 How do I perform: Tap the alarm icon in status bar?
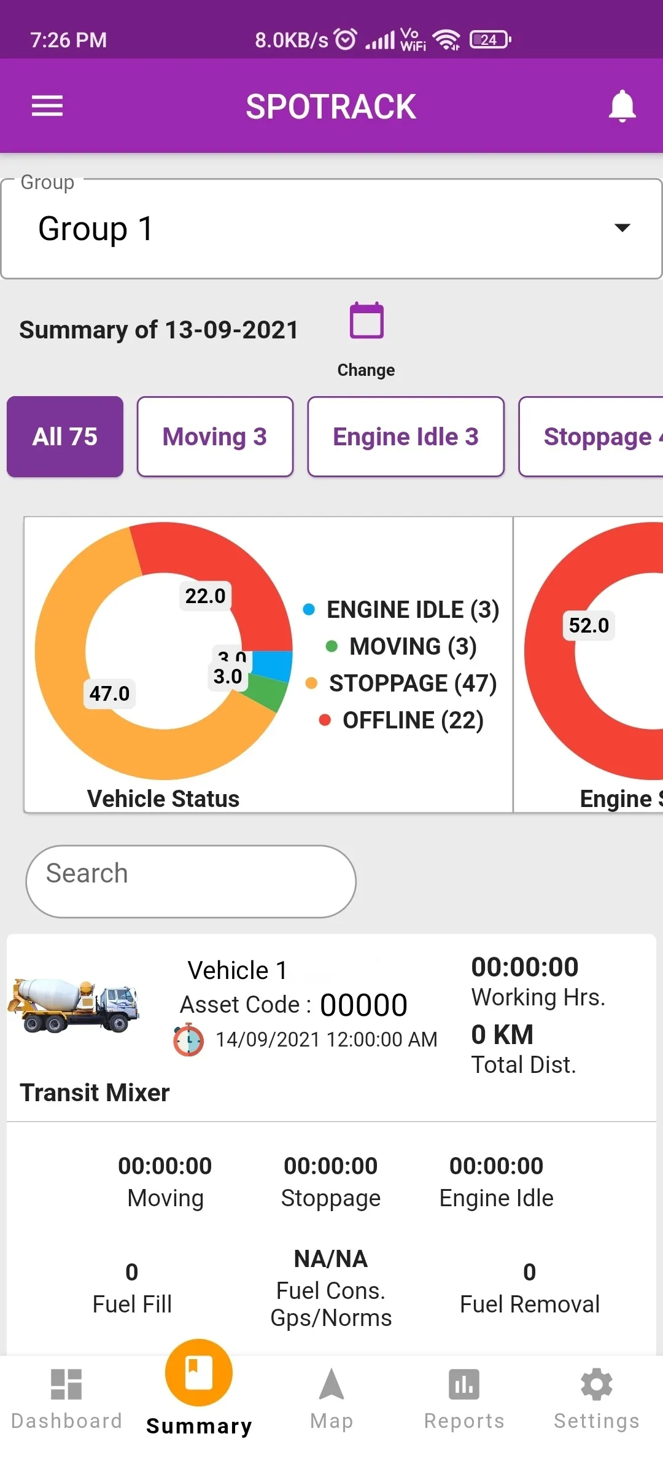[346, 39]
